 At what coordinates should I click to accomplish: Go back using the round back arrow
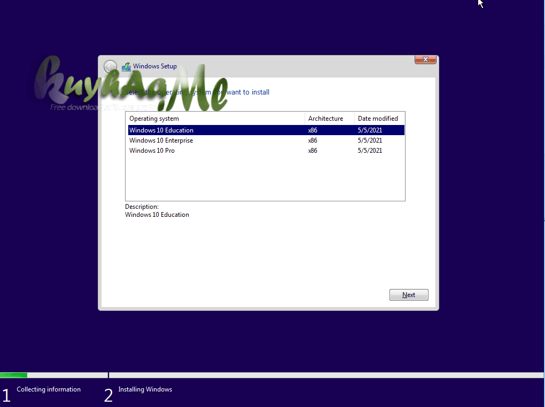pos(111,66)
